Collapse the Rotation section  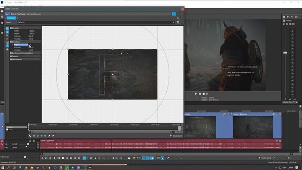(x=11, y=42)
